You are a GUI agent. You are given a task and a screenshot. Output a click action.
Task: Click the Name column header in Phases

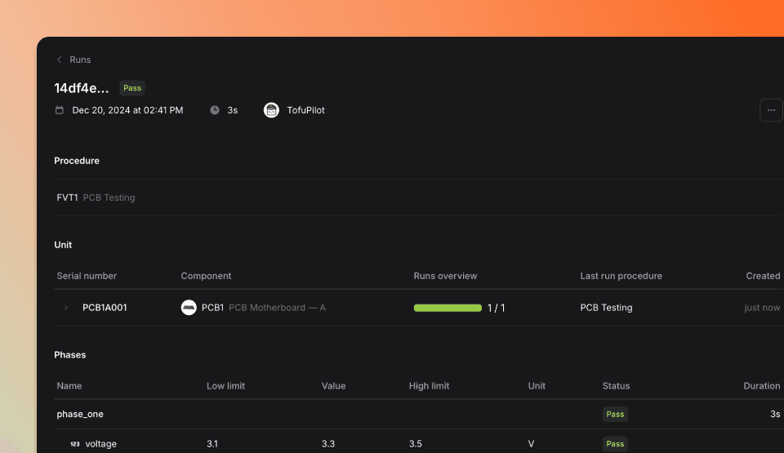(x=69, y=386)
